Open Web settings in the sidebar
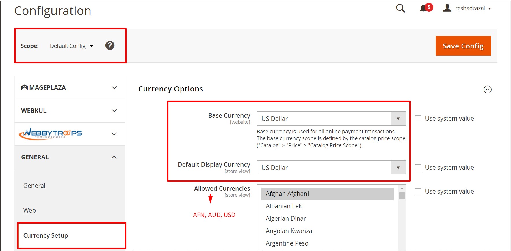This screenshot has height=251, width=511. tap(29, 210)
